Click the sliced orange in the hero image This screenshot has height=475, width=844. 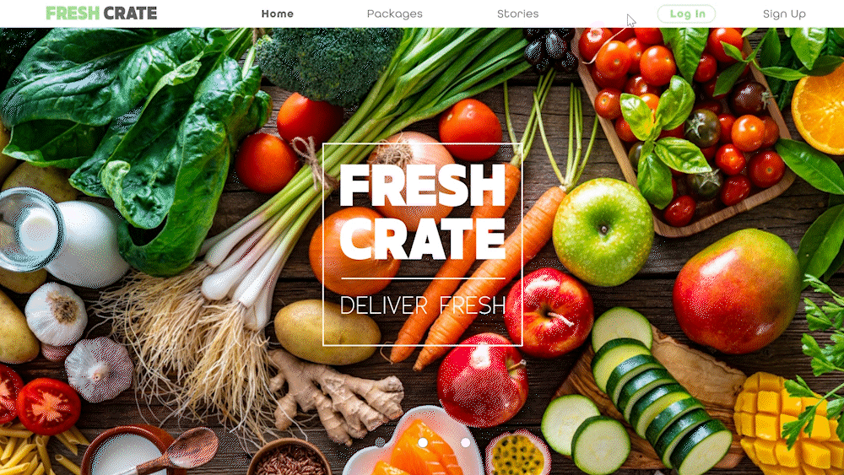[x=820, y=111]
